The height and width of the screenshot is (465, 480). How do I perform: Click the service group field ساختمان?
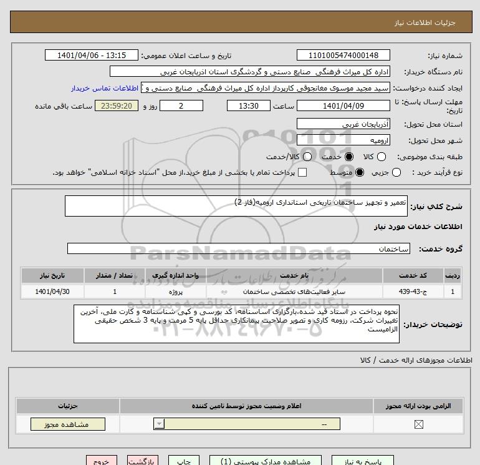239,248
